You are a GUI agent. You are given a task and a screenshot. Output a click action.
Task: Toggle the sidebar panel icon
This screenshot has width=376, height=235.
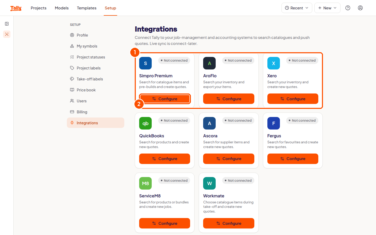point(7,24)
